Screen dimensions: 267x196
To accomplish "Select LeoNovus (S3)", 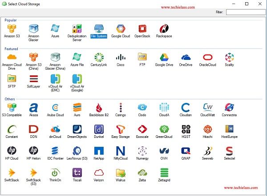I will (77, 151).
